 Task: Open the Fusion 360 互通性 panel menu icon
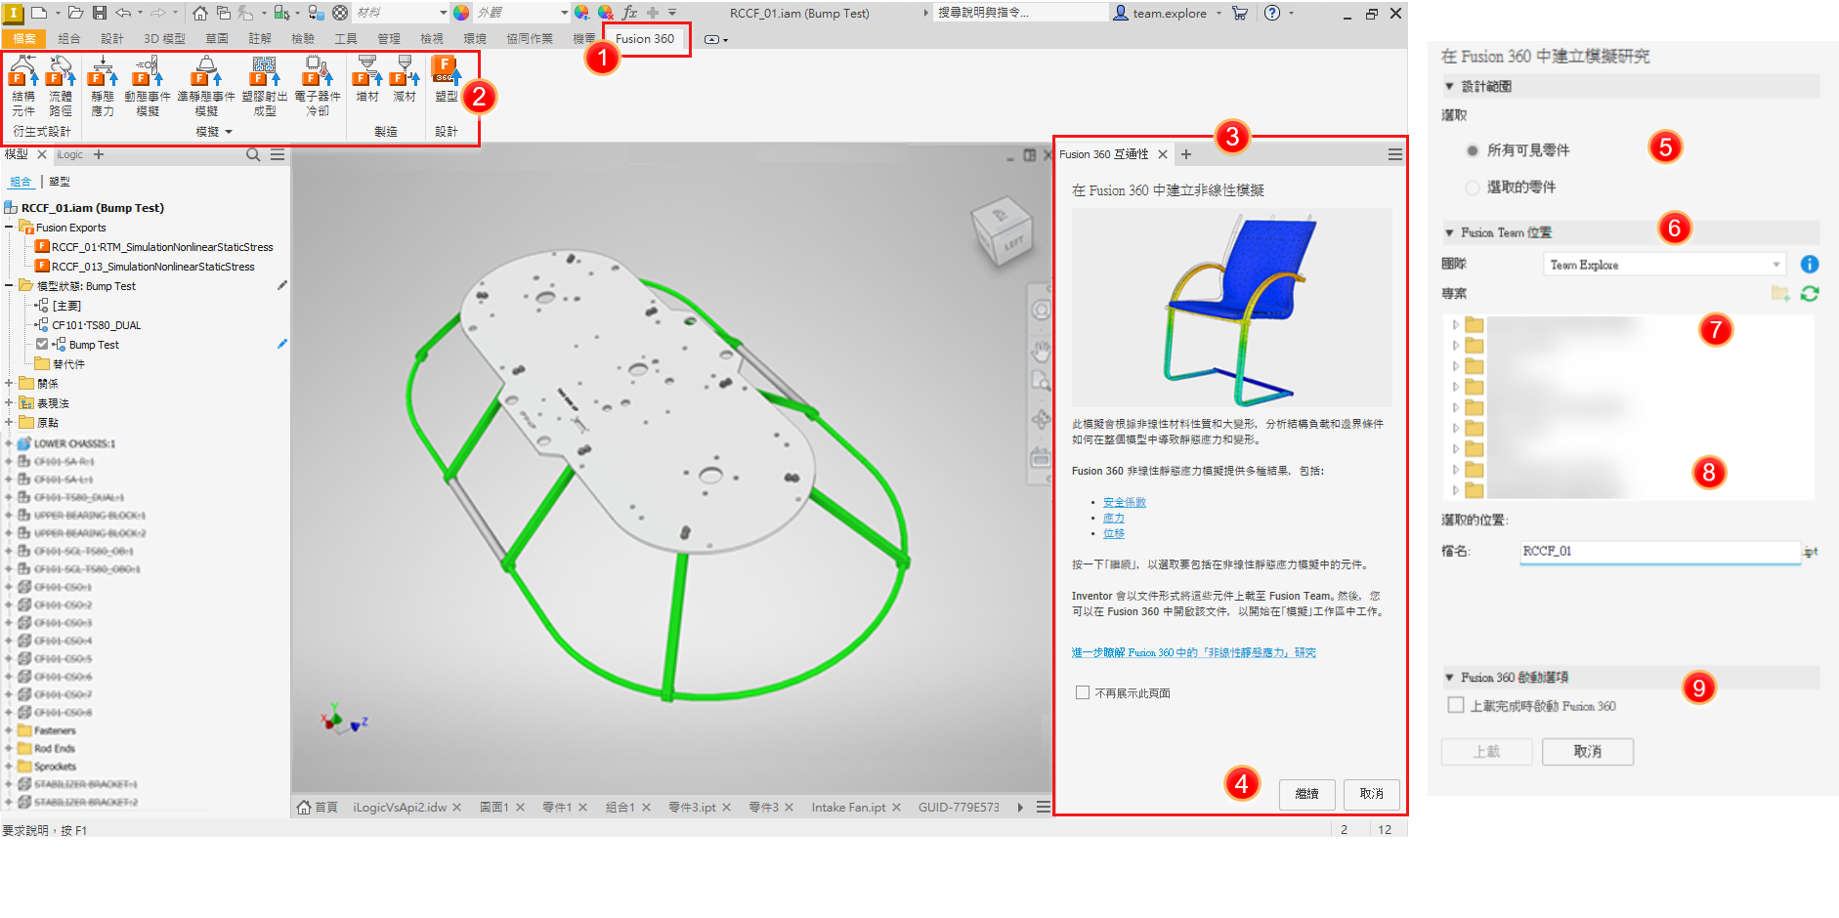[1395, 154]
